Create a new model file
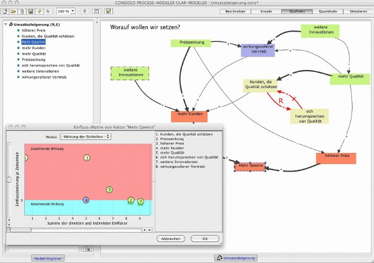The width and height of the screenshot is (374, 263). point(5,11)
